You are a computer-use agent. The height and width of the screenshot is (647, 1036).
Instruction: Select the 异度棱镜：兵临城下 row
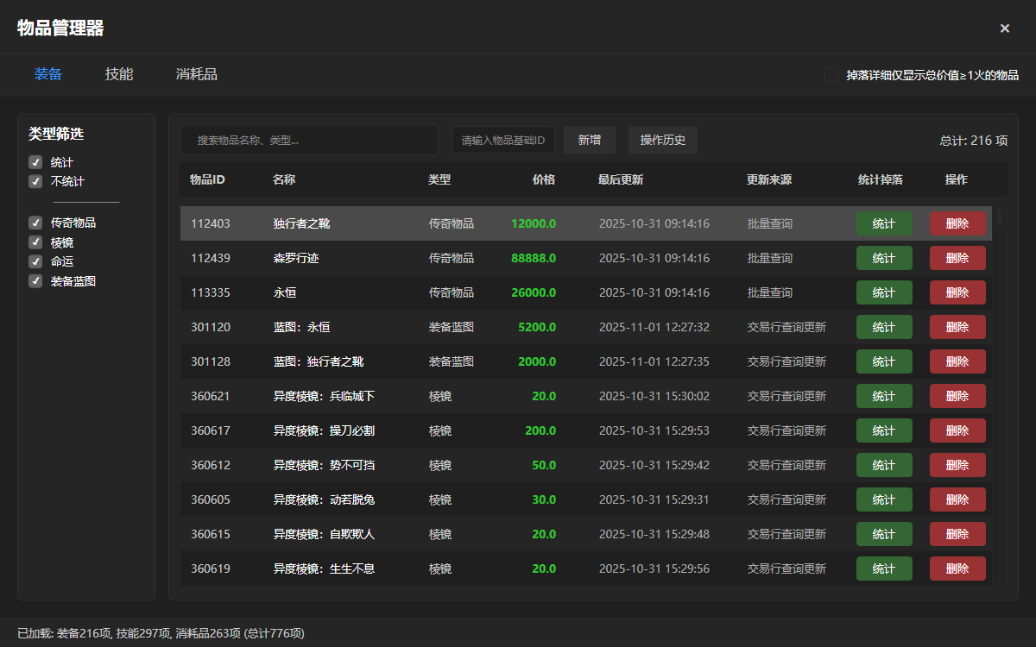point(324,396)
